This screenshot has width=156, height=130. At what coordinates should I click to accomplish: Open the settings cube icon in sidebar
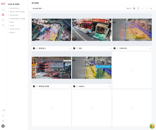(3, 25)
